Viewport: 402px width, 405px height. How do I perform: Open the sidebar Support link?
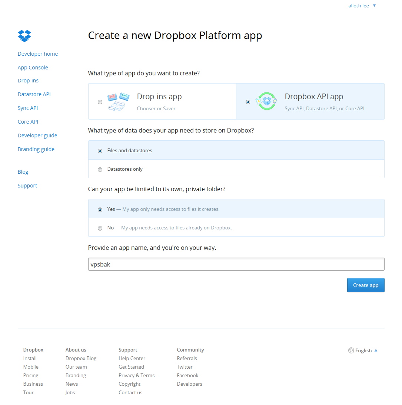27,186
